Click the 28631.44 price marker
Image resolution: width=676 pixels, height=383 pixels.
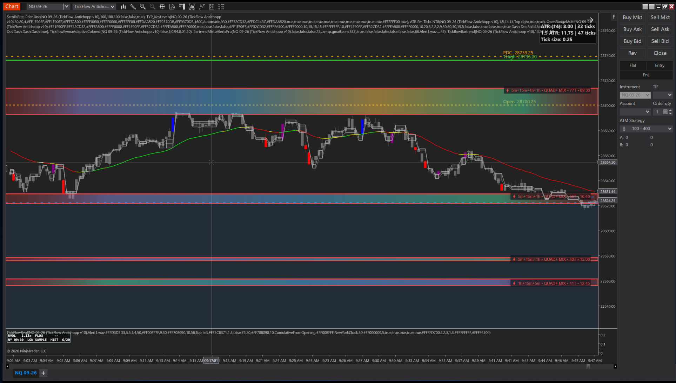tap(608, 191)
